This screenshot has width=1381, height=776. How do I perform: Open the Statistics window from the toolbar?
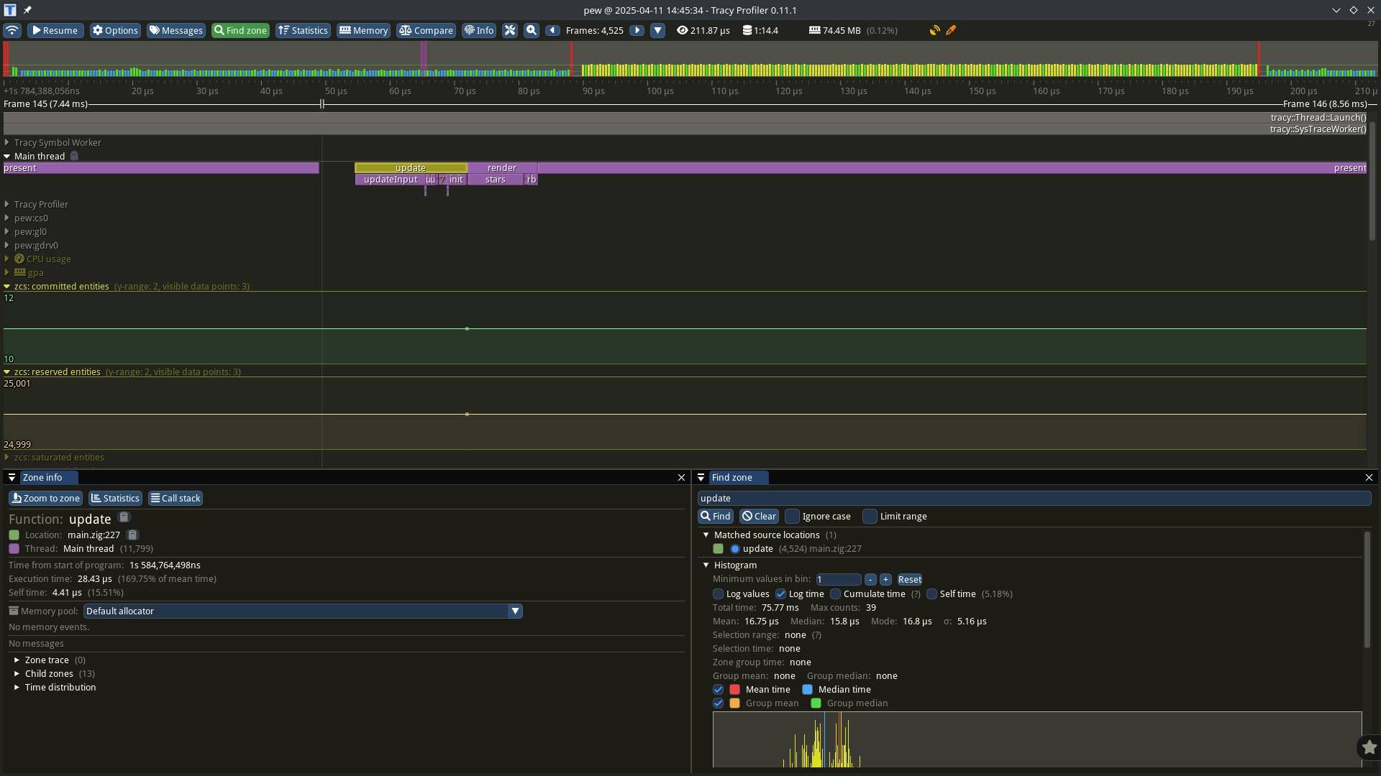click(303, 30)
